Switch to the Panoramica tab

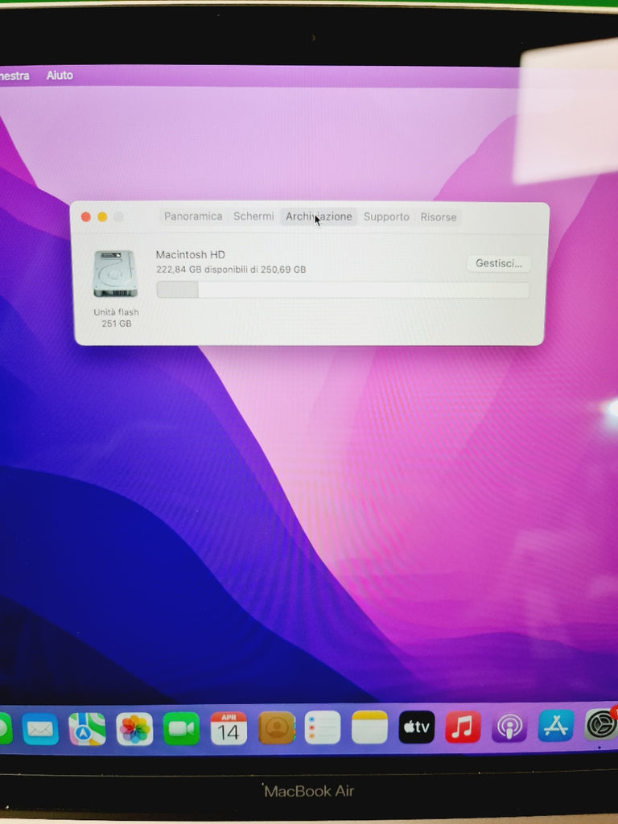(x=193, y=216)
